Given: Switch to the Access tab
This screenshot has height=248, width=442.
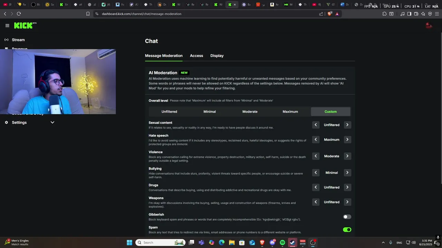Looking at the screenshot, I should tap(196, 55).
